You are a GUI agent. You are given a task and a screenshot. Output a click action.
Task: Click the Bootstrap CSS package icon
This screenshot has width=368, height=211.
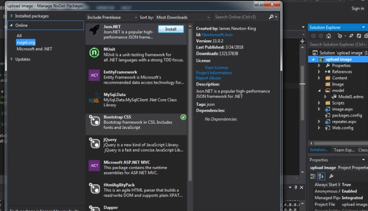click(95, 120)
